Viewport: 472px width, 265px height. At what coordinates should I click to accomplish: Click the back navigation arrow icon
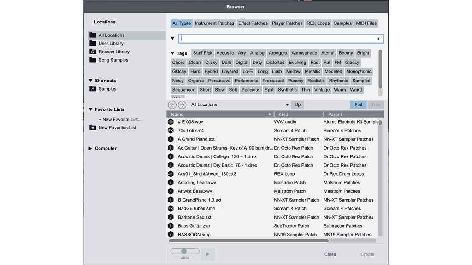click(x=172, y=105)
